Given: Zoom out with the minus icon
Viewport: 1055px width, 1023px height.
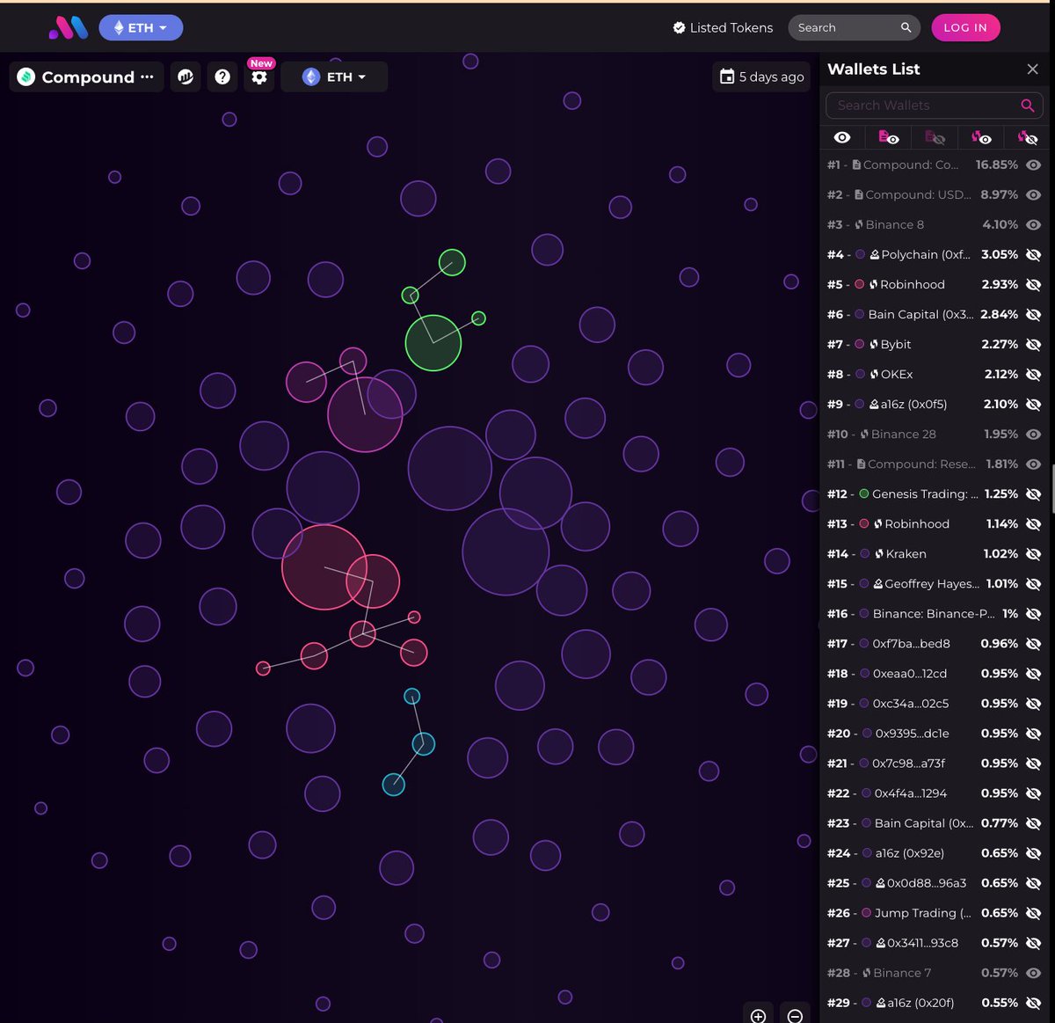Looking at the screenshot, I should 795,1015.
